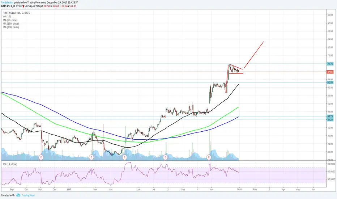337x199 pixels.
Task: Open the Toniatrains author link
Action: click(7, 3)
